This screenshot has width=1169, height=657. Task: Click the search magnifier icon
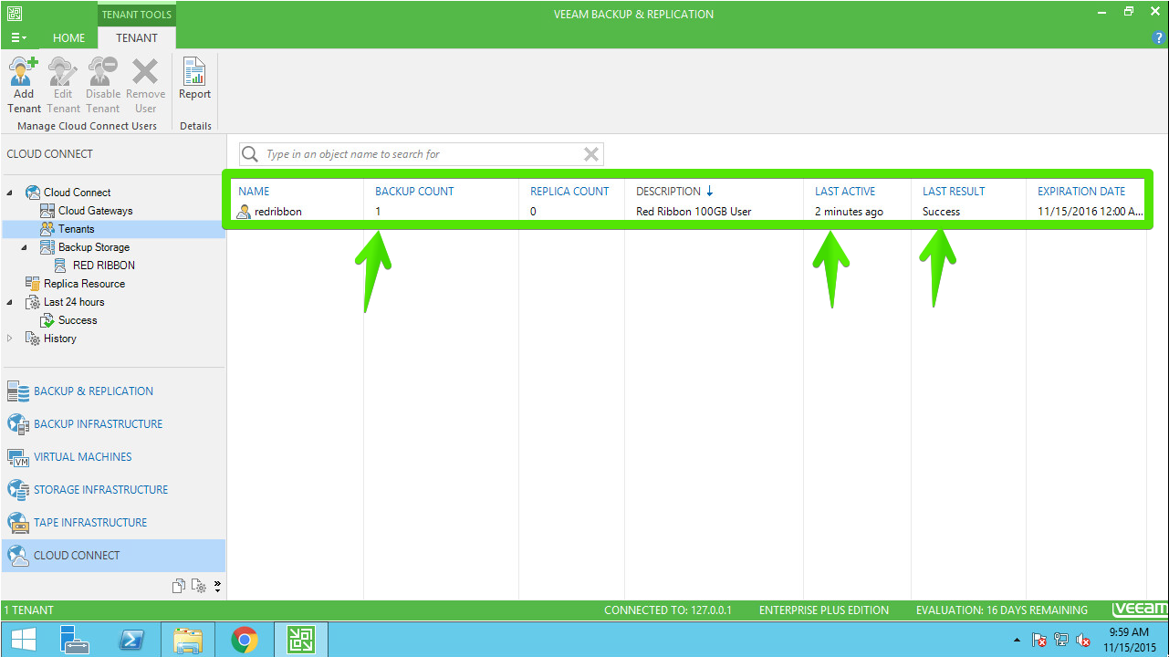(x=249, y=154)
